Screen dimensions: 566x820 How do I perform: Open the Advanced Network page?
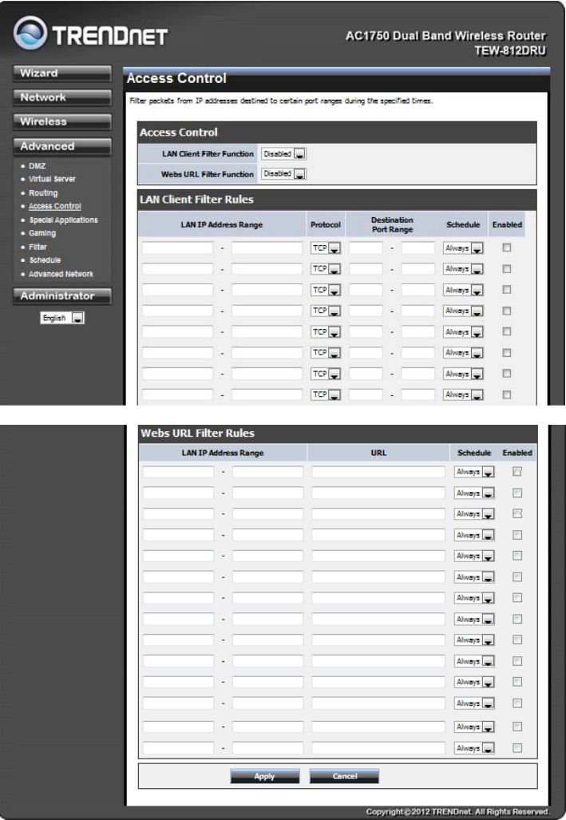[x=61, y=274]
